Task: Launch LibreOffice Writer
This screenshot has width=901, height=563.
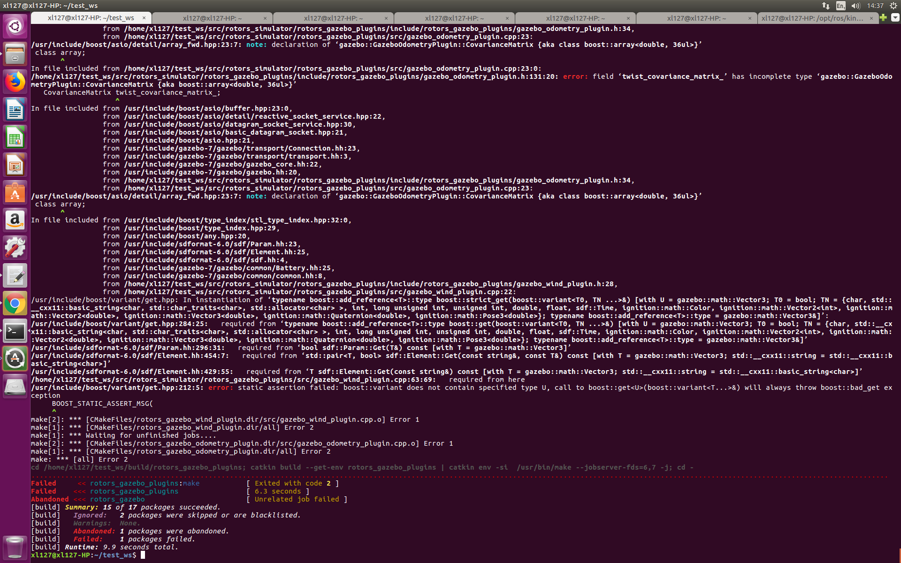Action: (x=15, y=109)
